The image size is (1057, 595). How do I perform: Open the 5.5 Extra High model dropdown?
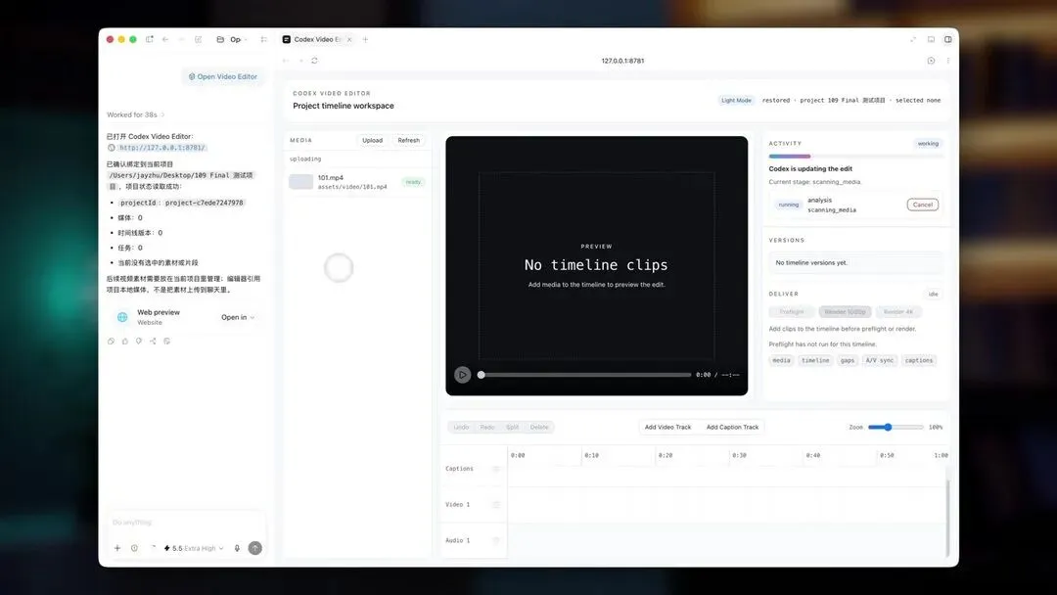pos(194,548)
